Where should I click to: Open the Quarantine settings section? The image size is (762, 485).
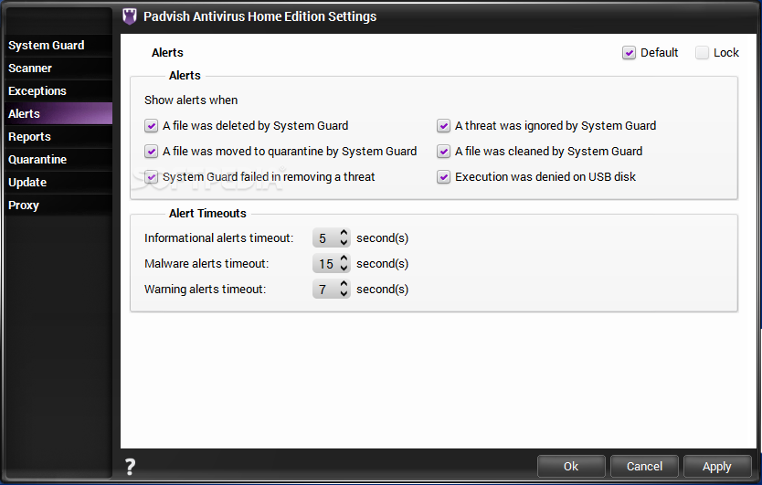pos(58,160)
